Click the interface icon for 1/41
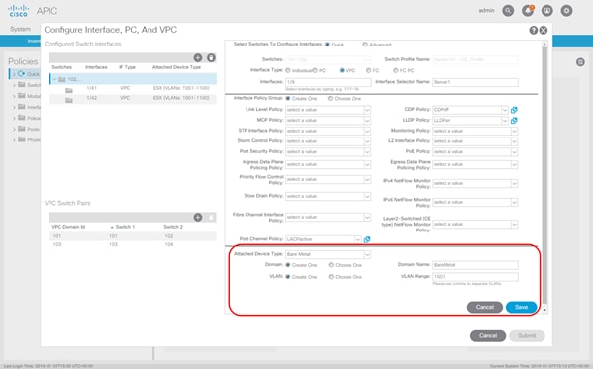This screenshot has height=369, width=593. point(69,90)
